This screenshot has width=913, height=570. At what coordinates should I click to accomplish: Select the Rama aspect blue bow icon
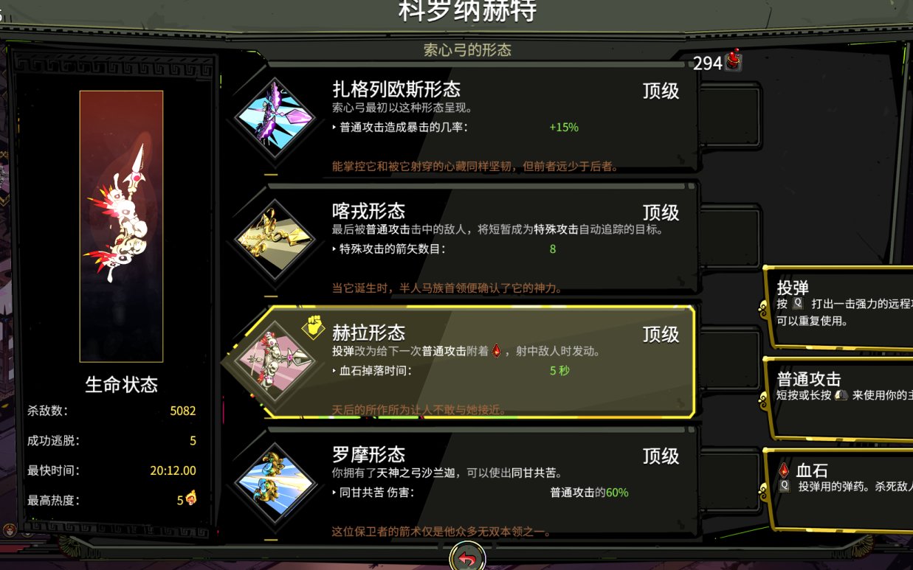(275, 482)
